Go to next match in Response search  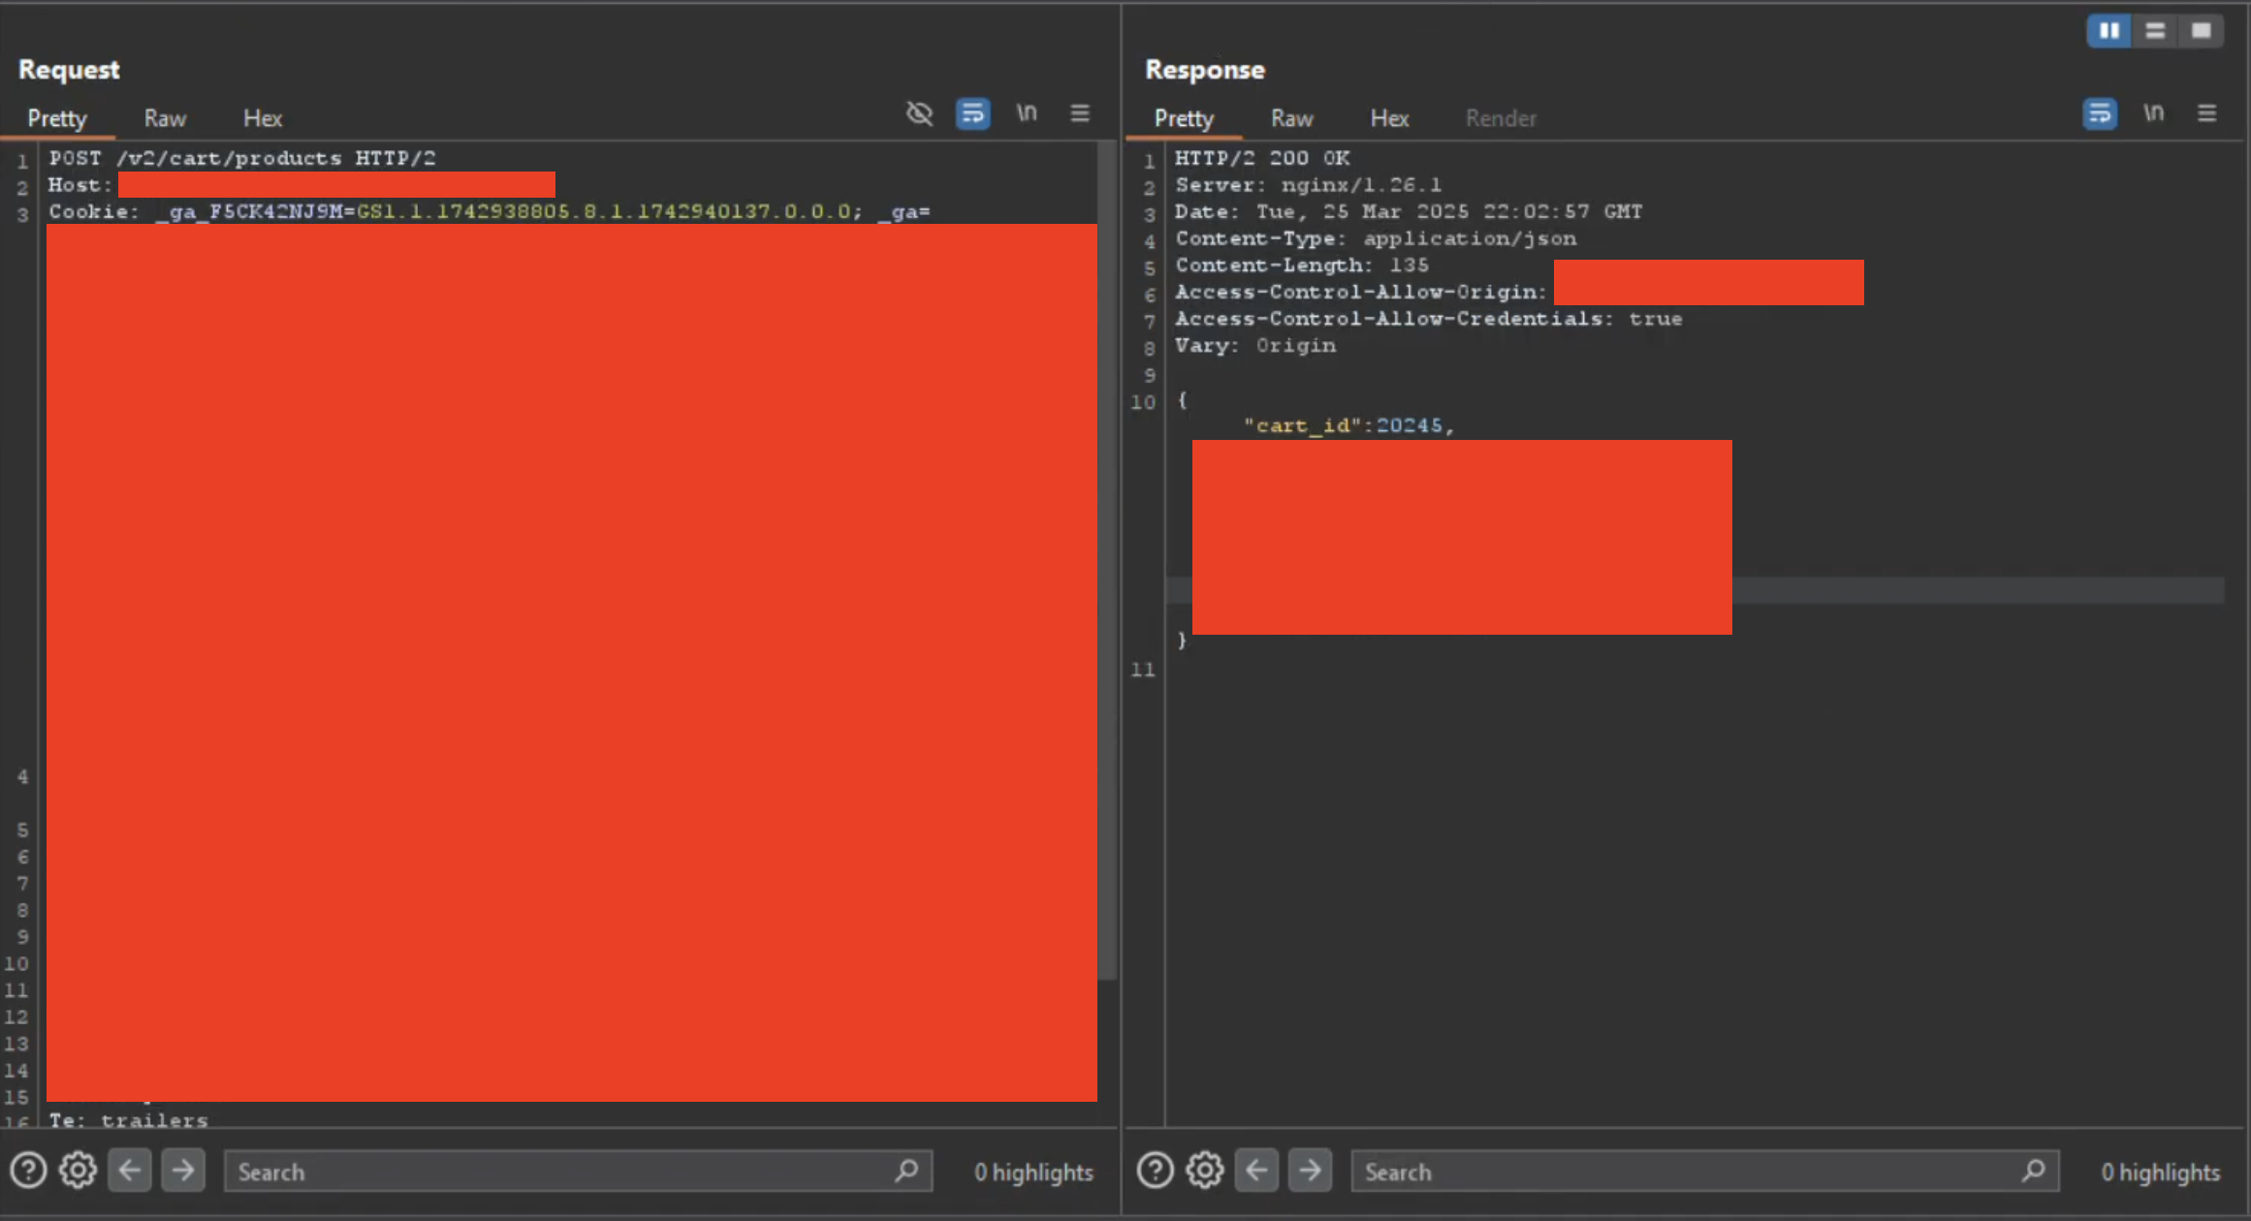pos(1310,1171)
